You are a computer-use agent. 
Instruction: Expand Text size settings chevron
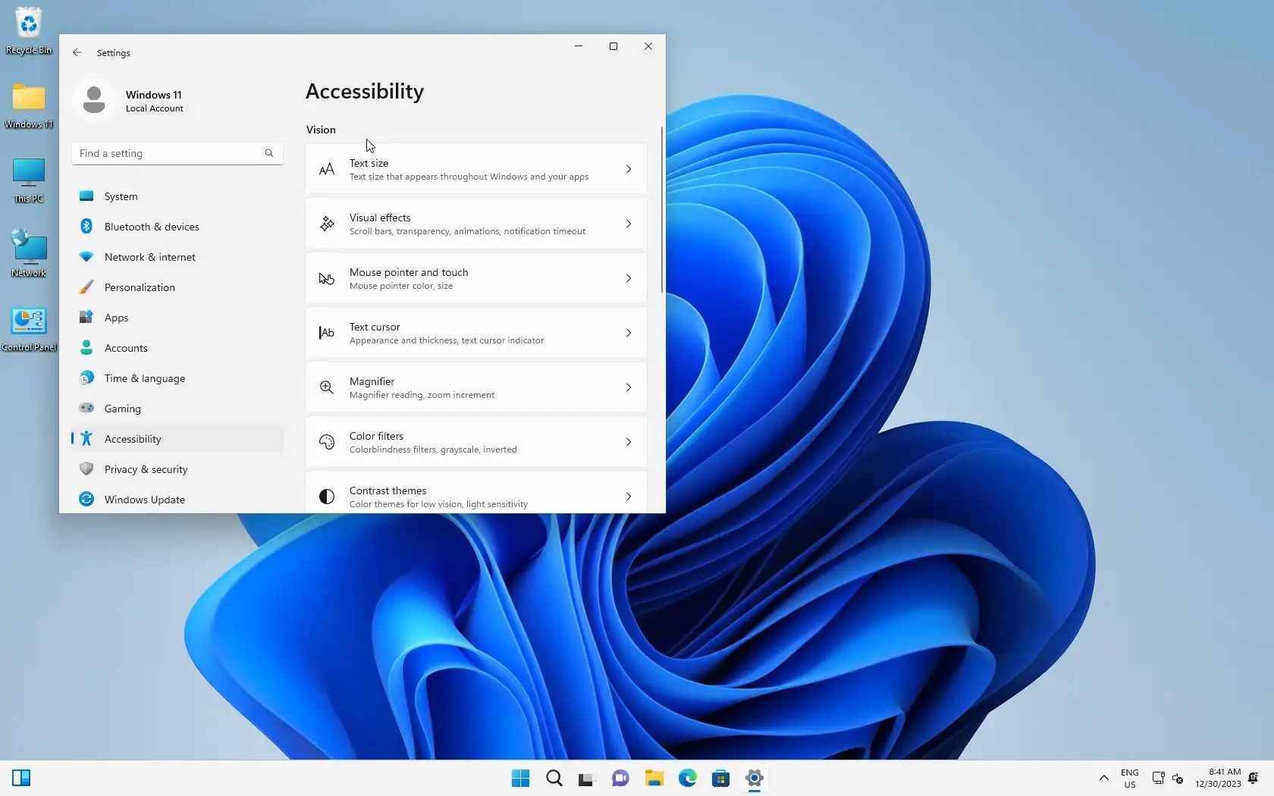(629, 170)
